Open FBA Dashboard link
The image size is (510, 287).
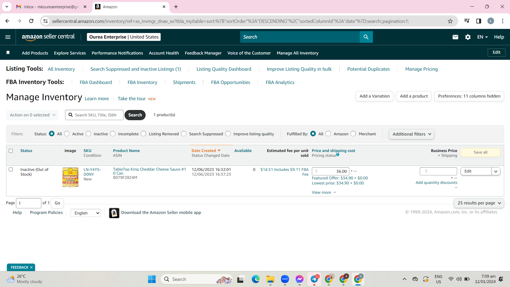tap(96, 82)
